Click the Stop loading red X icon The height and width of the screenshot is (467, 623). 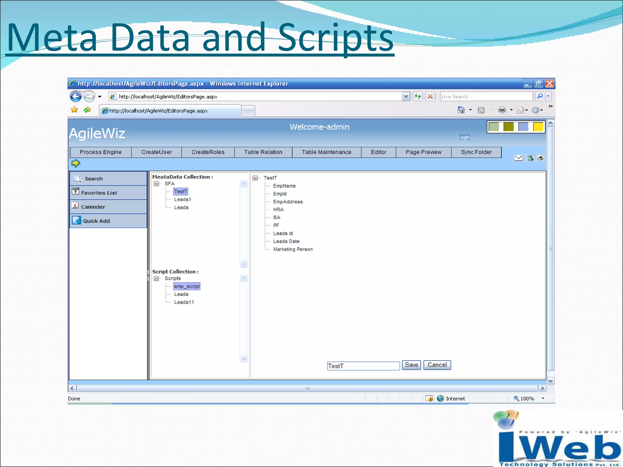coord(430,96)
